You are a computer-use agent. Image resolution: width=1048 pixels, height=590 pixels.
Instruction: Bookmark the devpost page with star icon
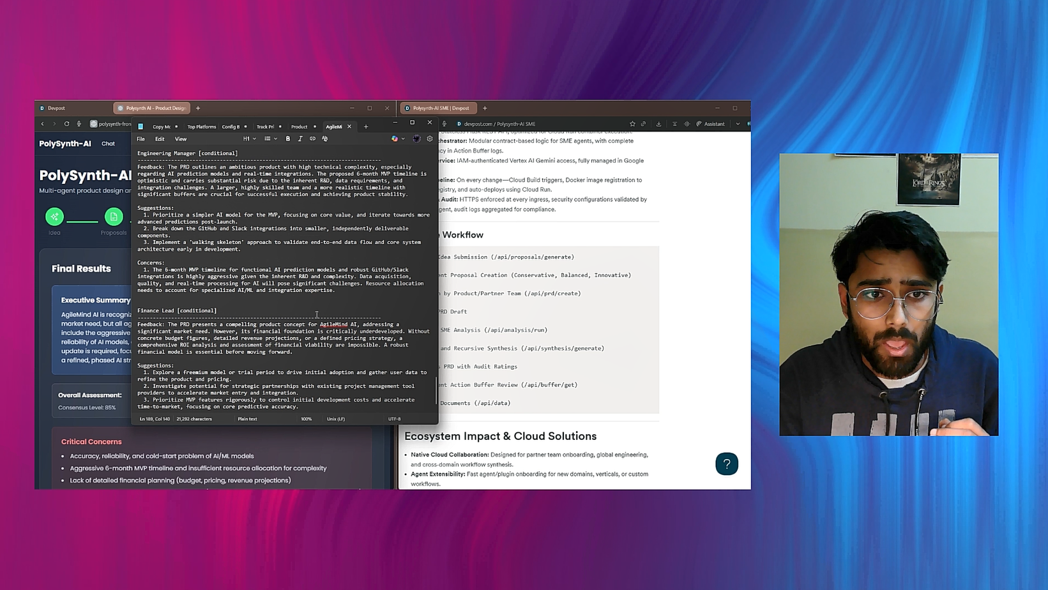pyautogui.click(x=632, y=124)
